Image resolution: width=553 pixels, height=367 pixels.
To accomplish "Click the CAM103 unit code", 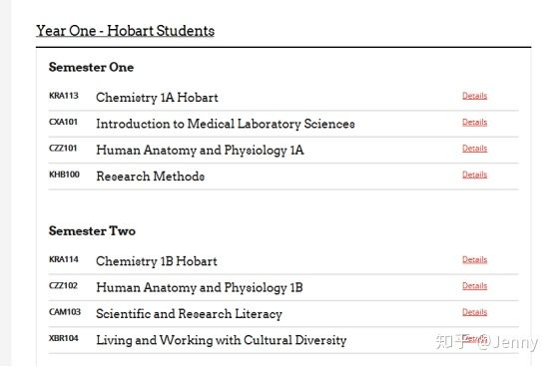I will click(65, 312).
